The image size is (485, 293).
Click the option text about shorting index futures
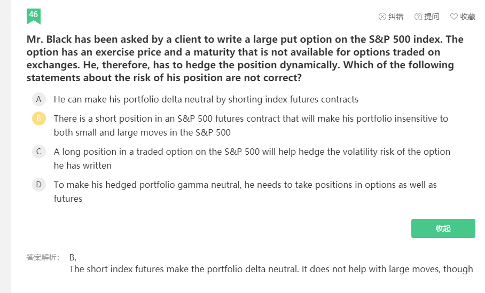pyautogui.click(x=206, y=99)
